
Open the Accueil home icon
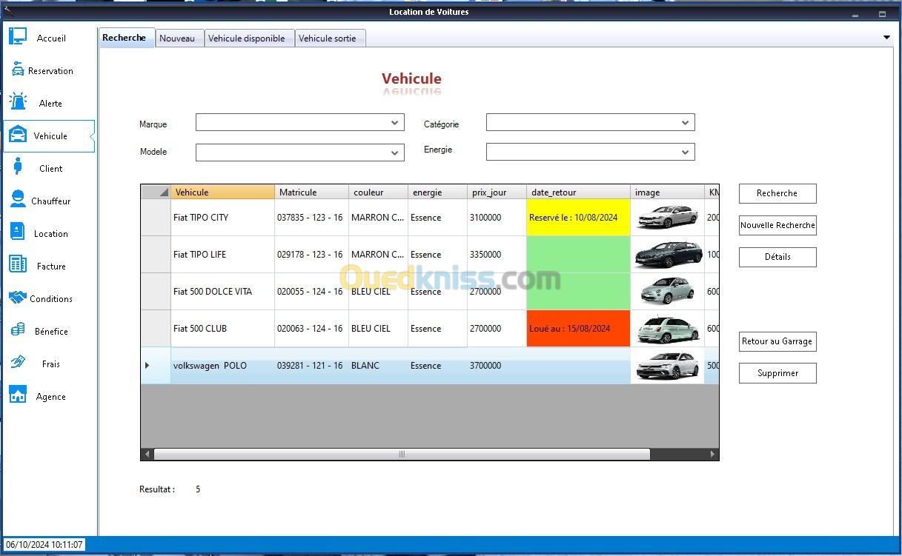click(x=18, y=36)
